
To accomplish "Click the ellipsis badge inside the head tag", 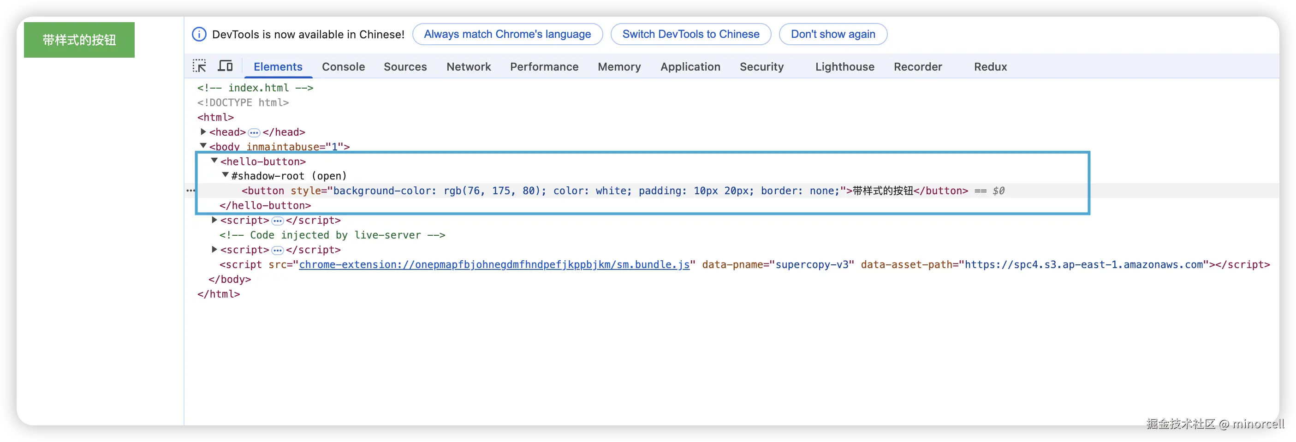I will pyautogui.click(x=254, y=132).
